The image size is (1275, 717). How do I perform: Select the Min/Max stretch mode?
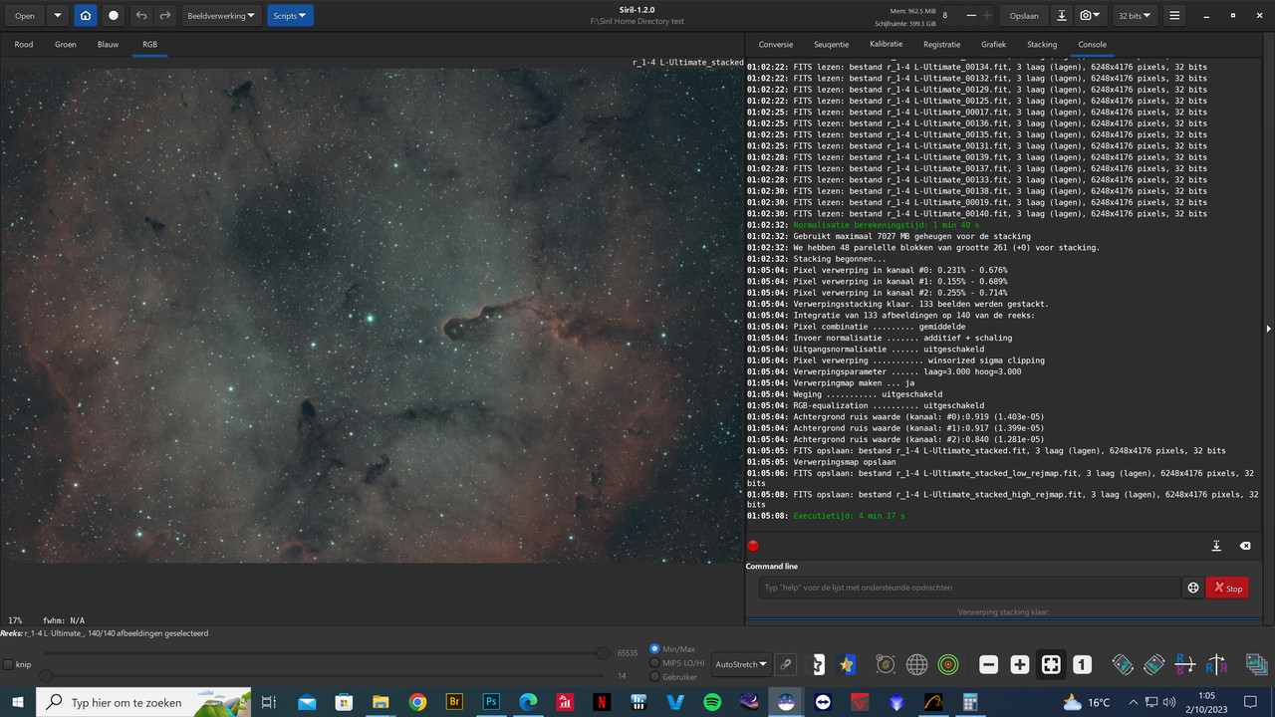pos(654,648)
